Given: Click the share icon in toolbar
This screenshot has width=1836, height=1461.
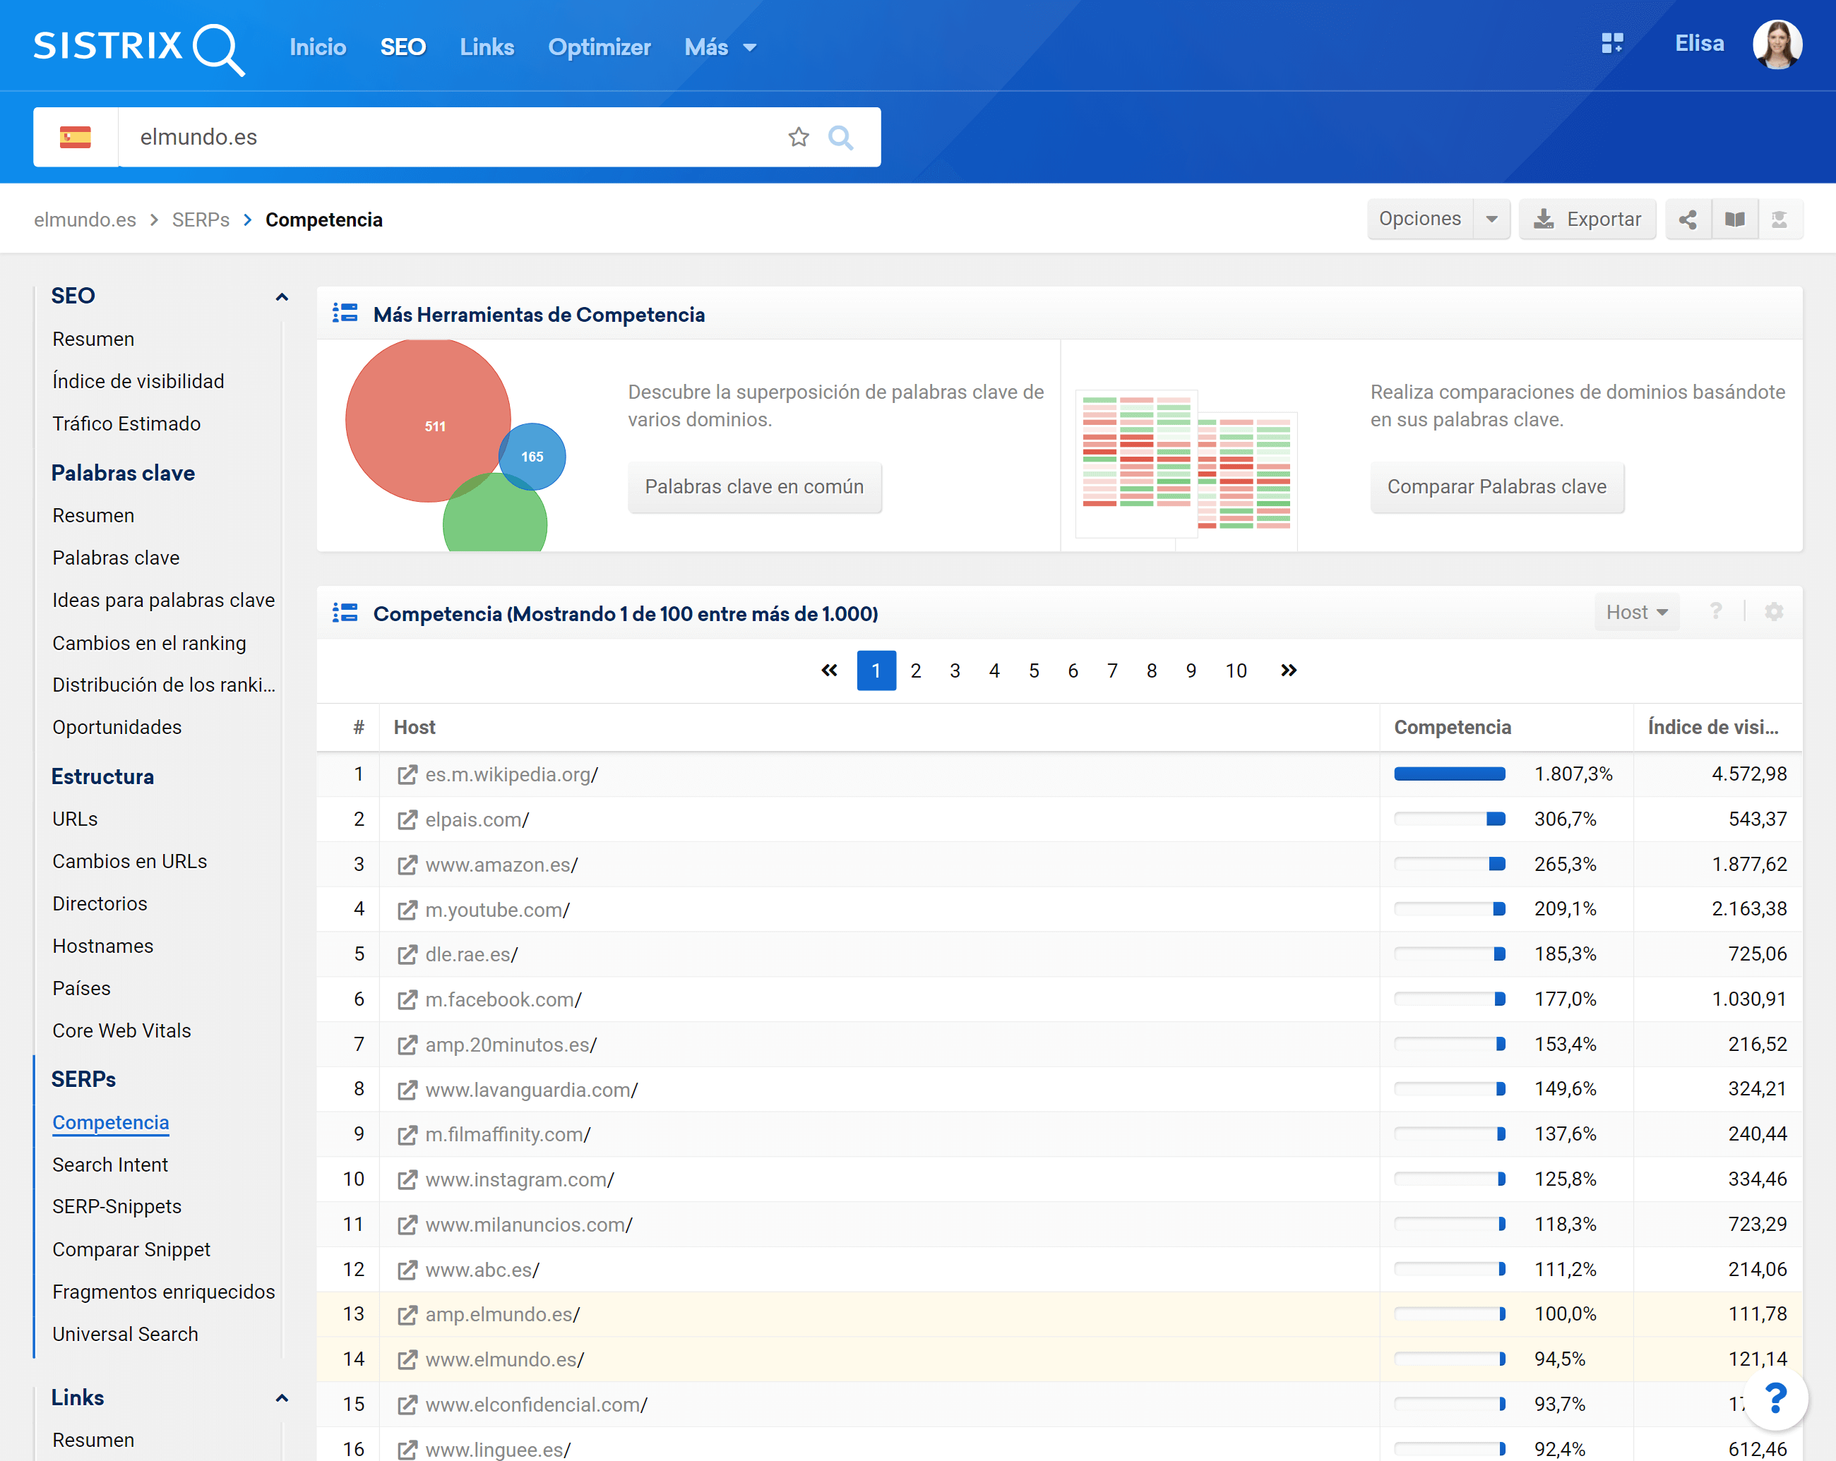Looking at the screenshot, I should 1687,220.
